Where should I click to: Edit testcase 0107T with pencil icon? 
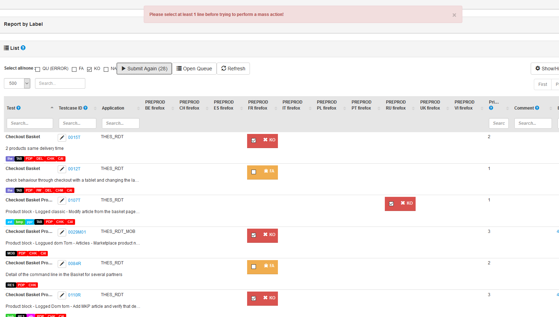(62, 200)
